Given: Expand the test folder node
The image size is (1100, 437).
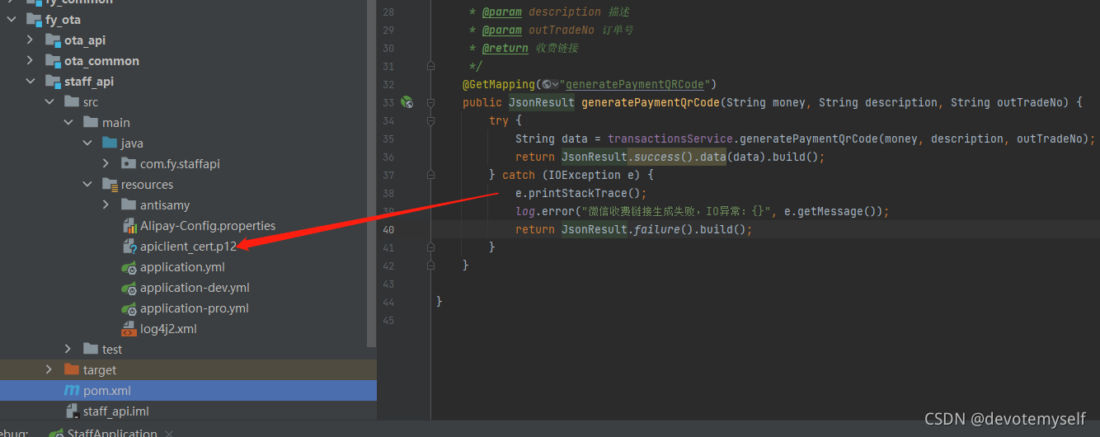Looking at the screenshot, I should tap(68, 350).
